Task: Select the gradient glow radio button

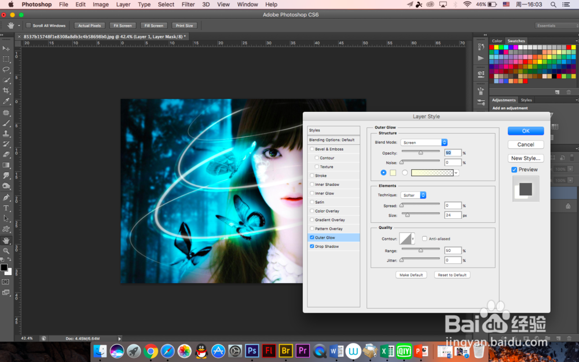Action: pos(405,173)
